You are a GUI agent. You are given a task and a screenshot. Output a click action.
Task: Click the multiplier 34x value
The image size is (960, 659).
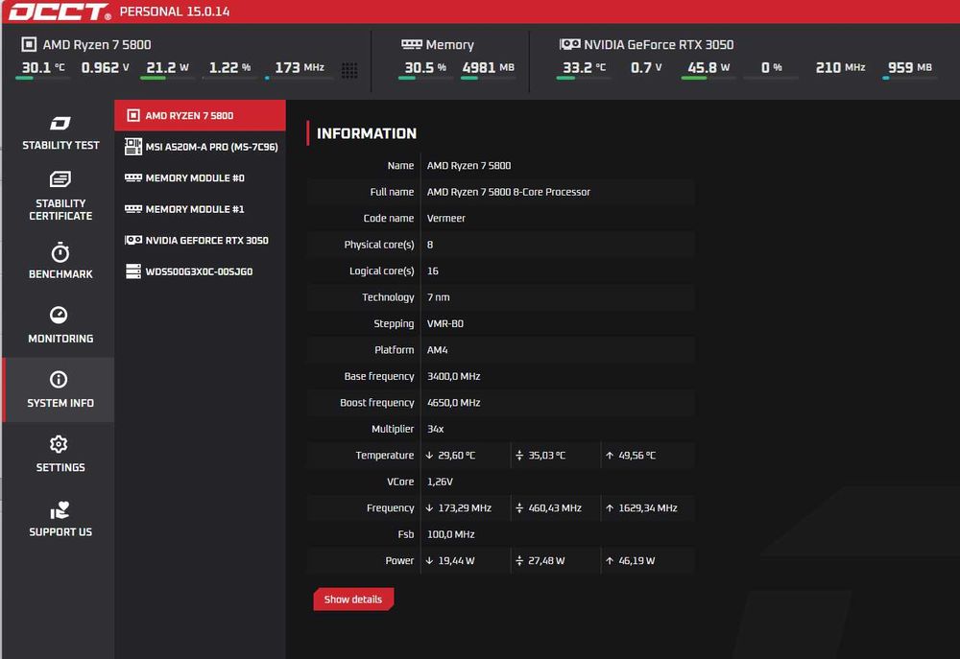point(435,429)
